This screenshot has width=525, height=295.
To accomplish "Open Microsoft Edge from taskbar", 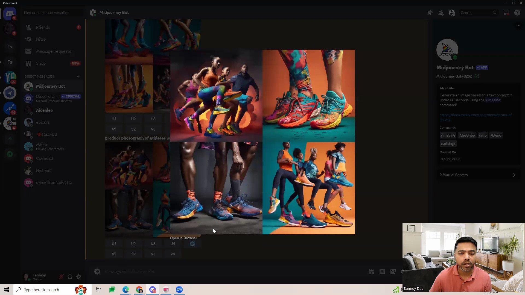I will coord(126,290).
